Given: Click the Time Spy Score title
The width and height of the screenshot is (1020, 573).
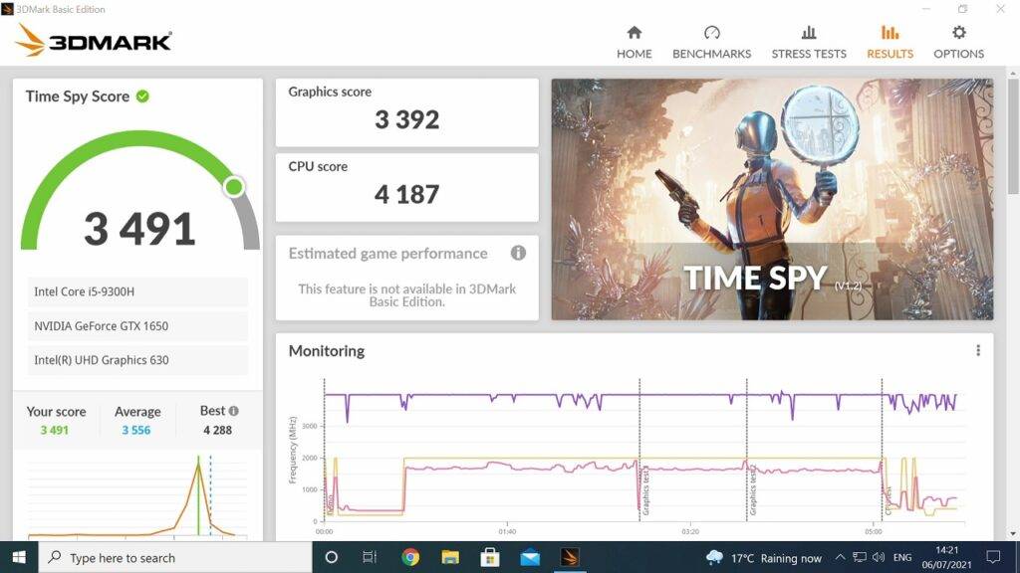Looking at the screenshot, I should [78, 96].
